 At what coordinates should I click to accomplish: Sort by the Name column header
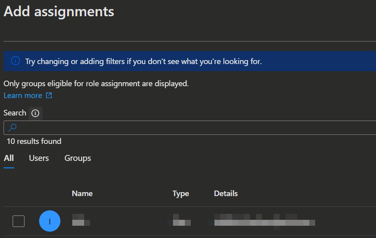(x=82, y=193)
